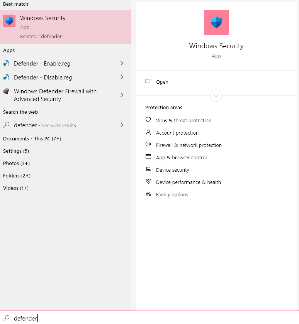The height and width of the screenshot is (324, 299).
Task: Show Videos (1+) results
Action: [x=16, y=188]
